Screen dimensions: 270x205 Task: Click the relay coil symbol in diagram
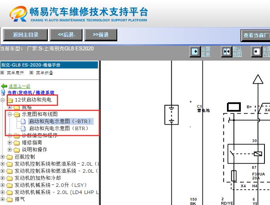(x=258, y=154)
